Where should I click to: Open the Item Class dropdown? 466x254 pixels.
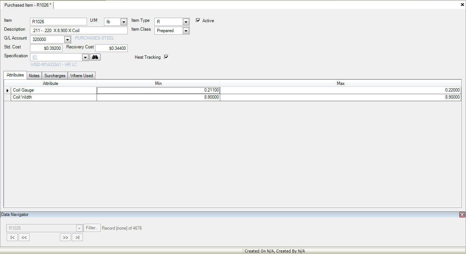pos(186,31)
